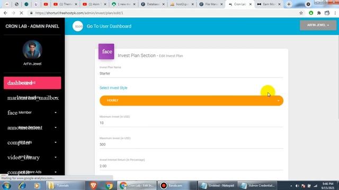Open the media player taskbar icon
Screen dimensions: 339x190
(x=37, y=185)
